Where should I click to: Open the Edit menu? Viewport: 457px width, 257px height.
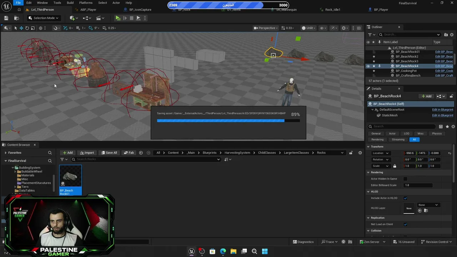(29, 2)
